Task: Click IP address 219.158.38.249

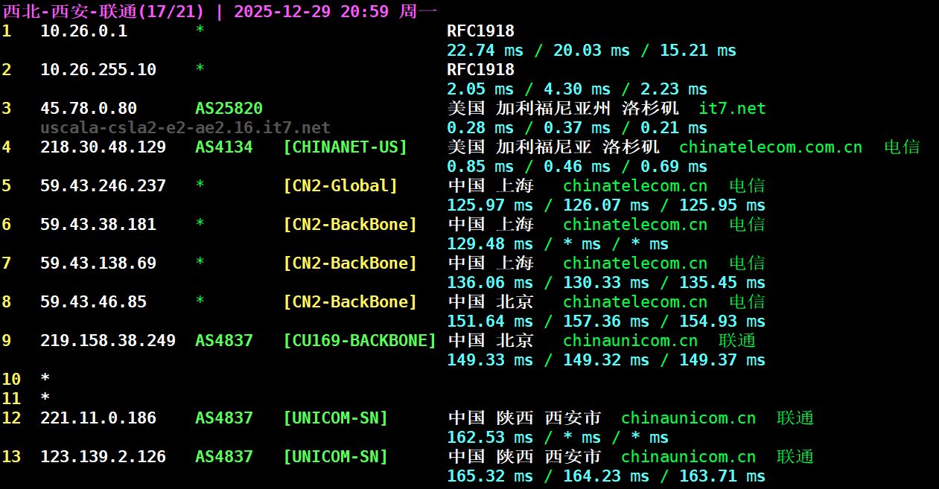Action: click(x=108, y=341)
